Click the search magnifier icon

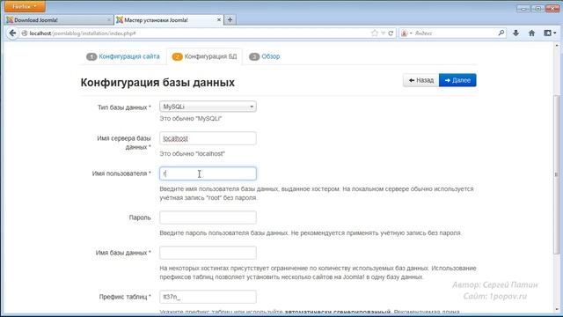tap(501, 33)
